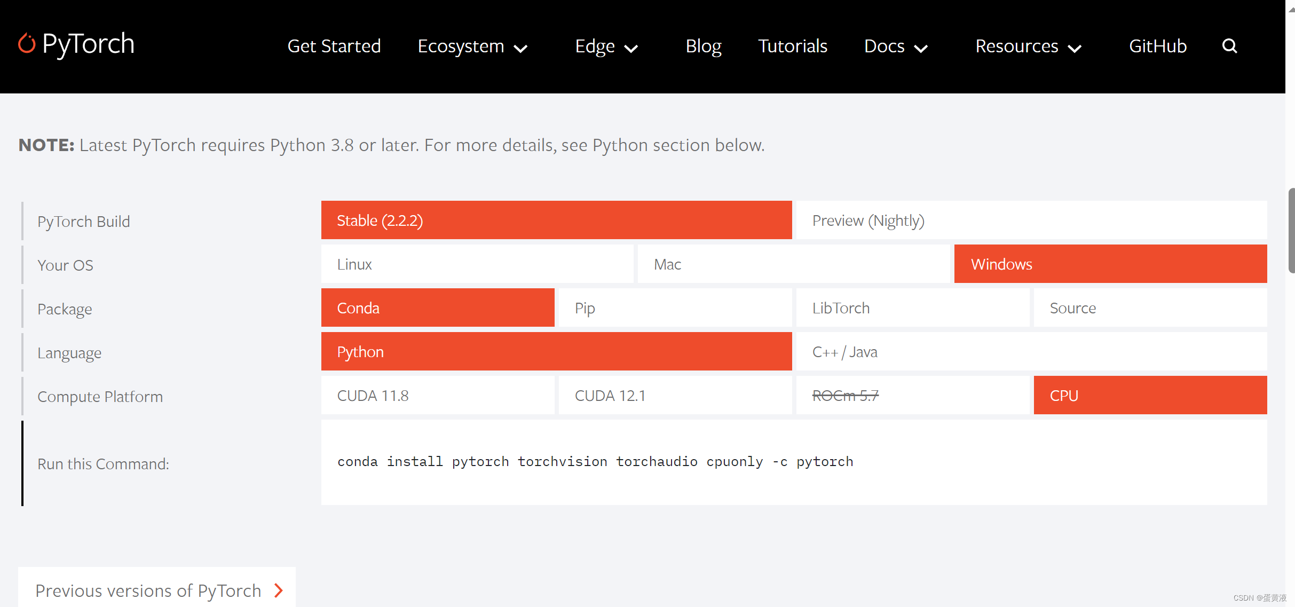This screenshot has height=607, width=1295.
Task: Click the arrow icon beside Previous versions
Action: [278, 590]
